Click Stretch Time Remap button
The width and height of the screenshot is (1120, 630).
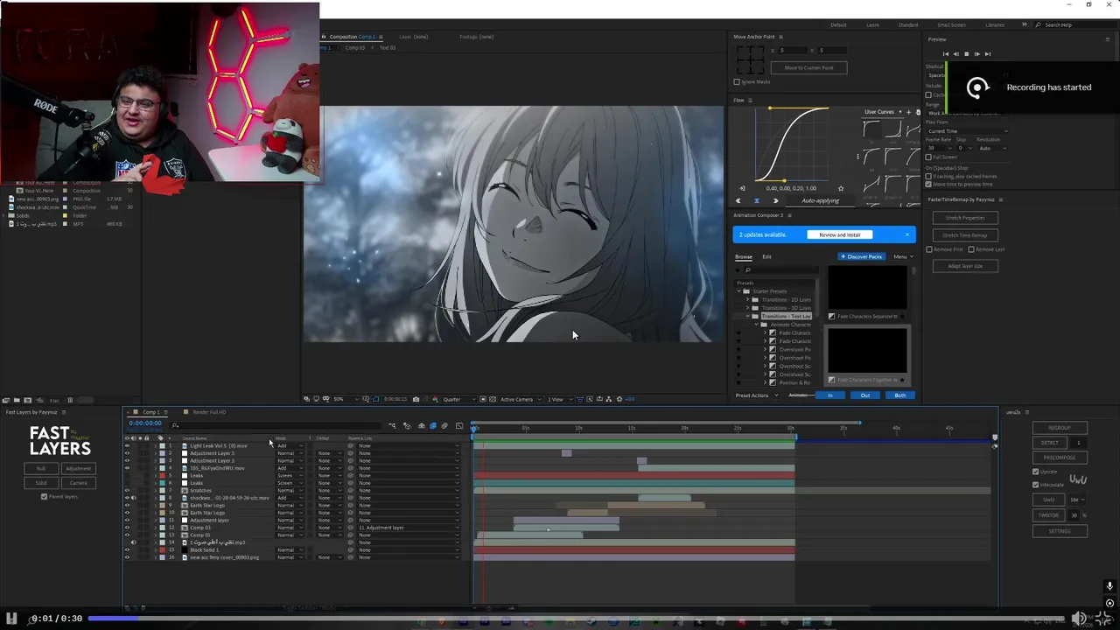[964, 235]
